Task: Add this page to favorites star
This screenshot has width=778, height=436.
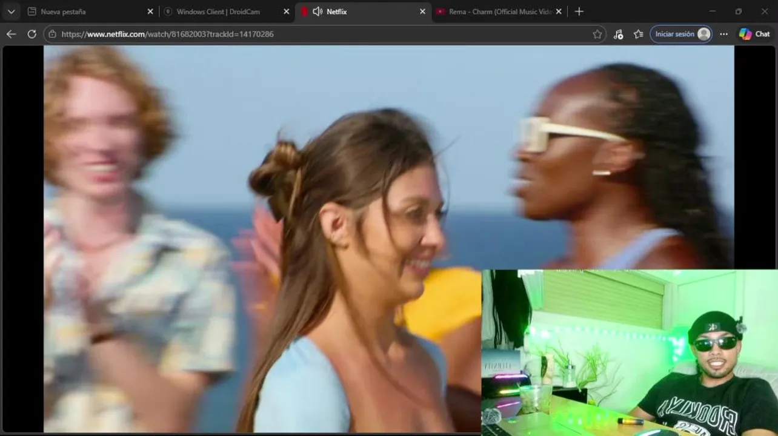Action: [597, 34]
